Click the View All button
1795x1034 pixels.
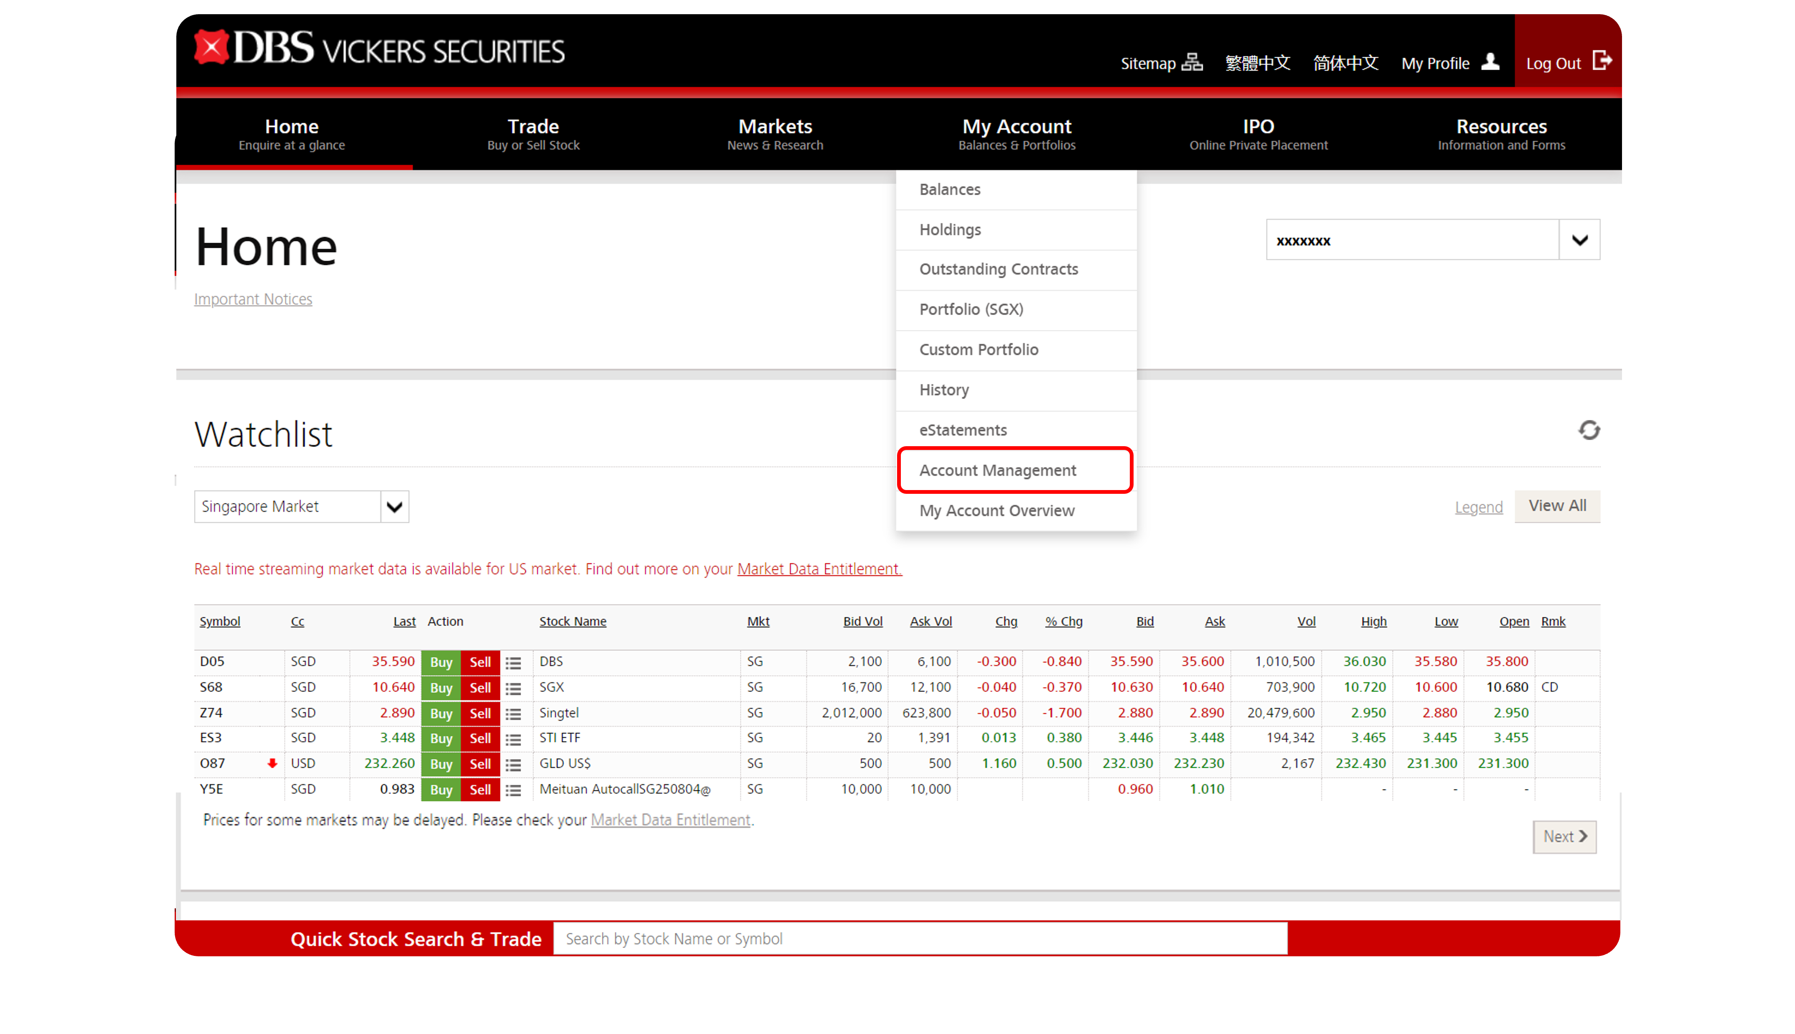(1557, 506)
